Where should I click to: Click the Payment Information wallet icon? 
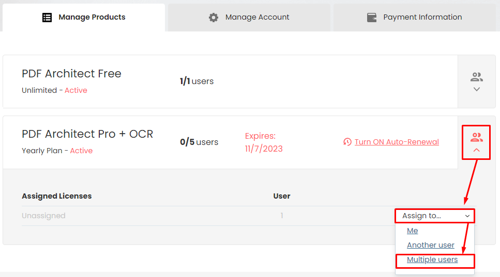372,18
